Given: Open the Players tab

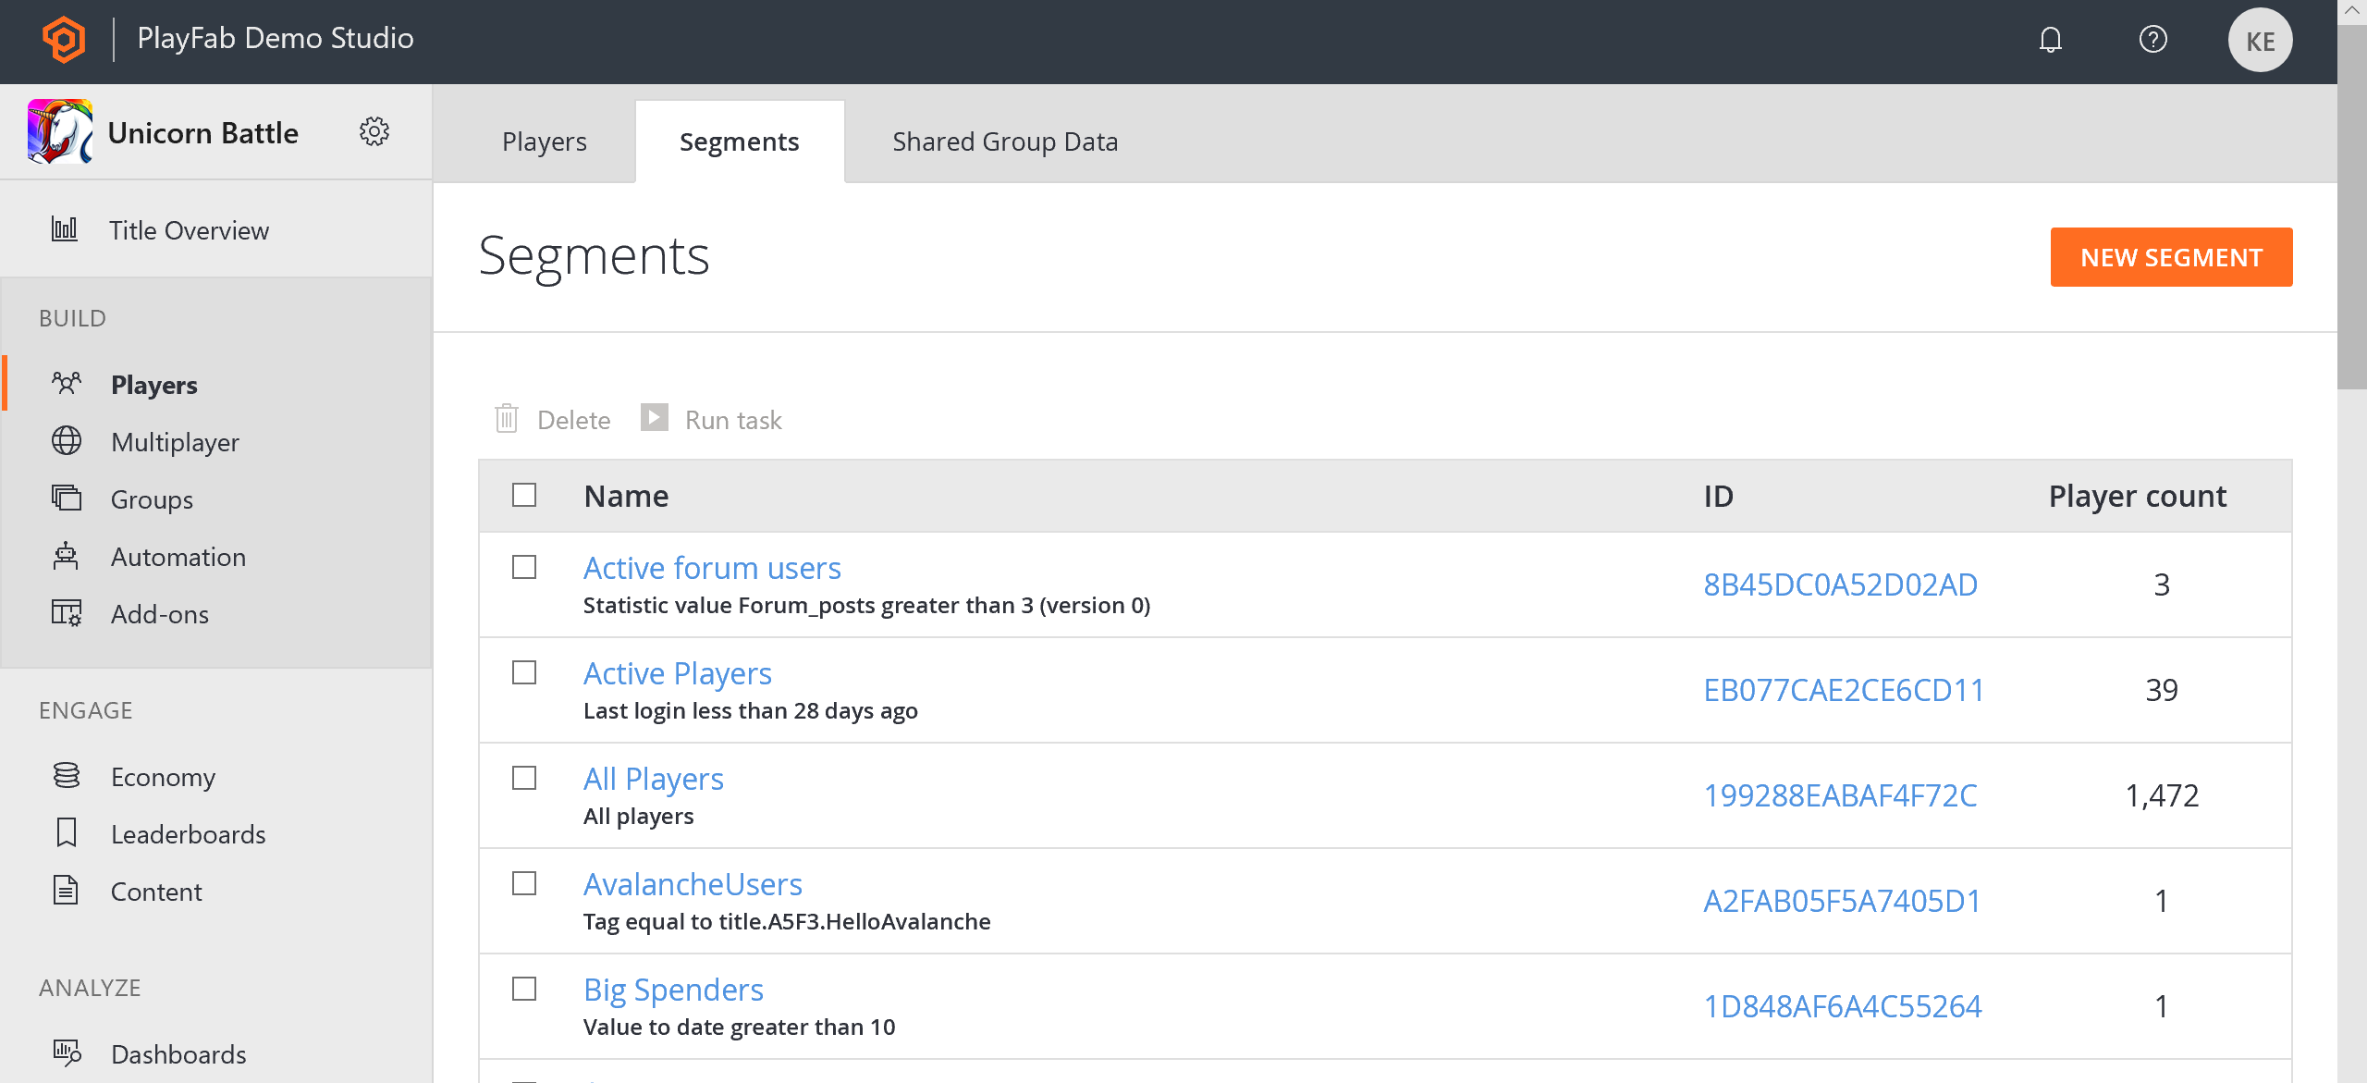Looking at the screenshot, I should 545,141.
